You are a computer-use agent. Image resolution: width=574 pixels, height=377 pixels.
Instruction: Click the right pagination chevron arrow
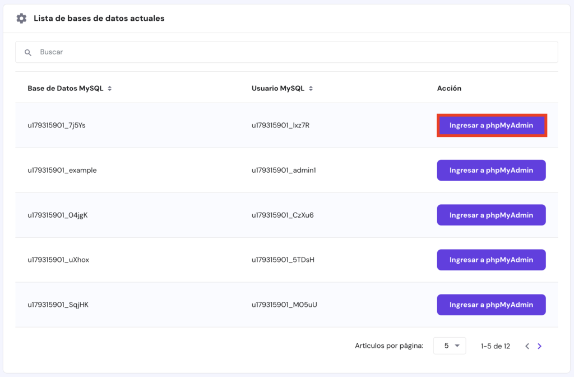tap(540, 346)
